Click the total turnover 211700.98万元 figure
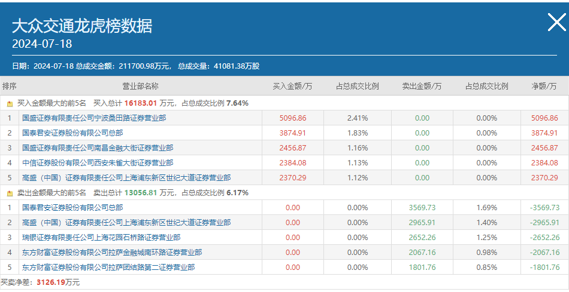The image size is (569, 292). [x=145, y=66]
